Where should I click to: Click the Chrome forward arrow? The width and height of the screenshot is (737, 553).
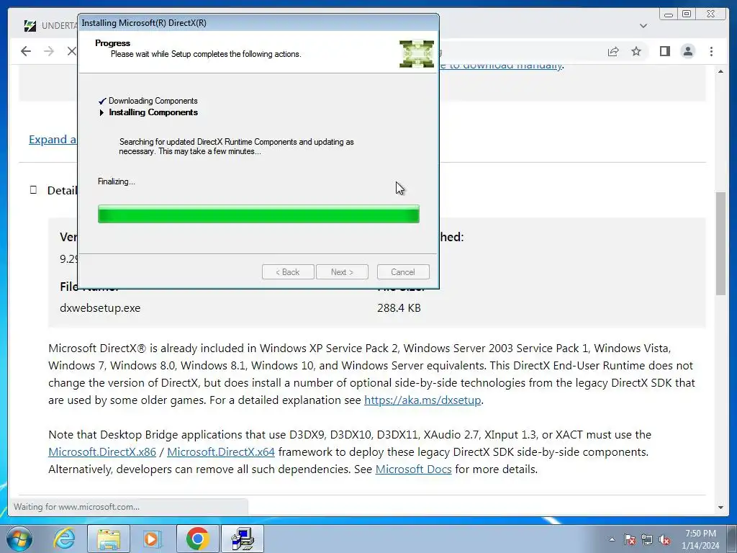click(48, 51)
